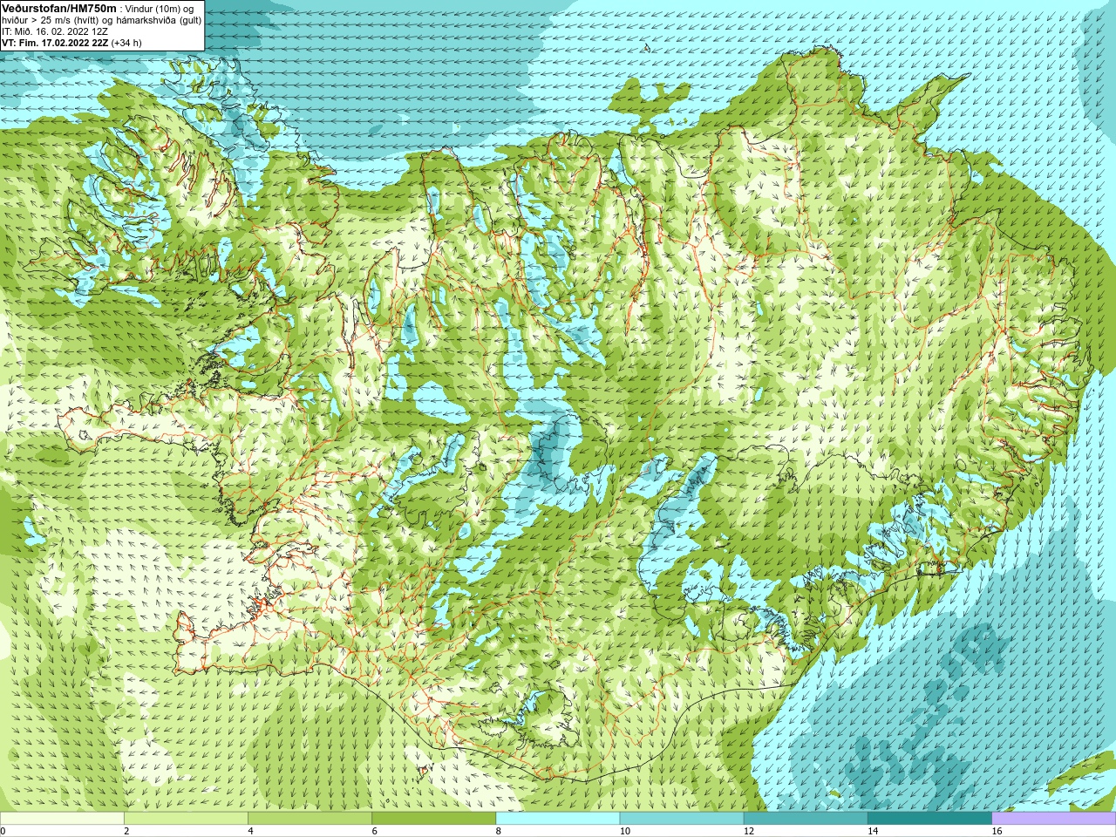Click the 10–12 m/s light teal legend swatch

pyautogui.click(x=682, y=819)
